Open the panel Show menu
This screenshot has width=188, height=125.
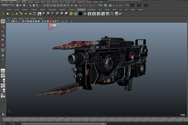pyautogui.click(x=27, y=19)
